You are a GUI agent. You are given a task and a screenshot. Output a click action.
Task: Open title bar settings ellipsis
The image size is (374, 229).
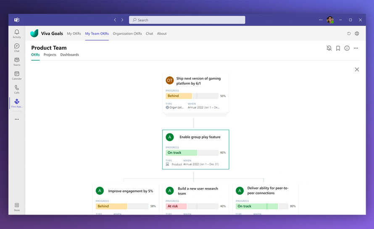(321, 20)
